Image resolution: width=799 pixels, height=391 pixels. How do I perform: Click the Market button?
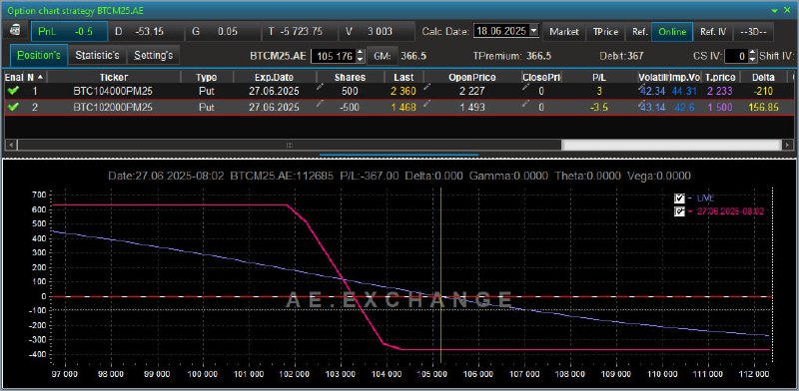(564, 32)
